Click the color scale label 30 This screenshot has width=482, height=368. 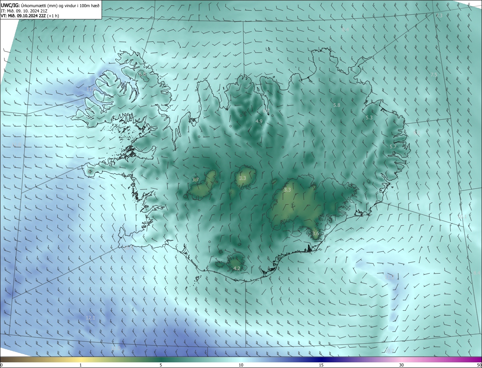click(x=401, y=365)
